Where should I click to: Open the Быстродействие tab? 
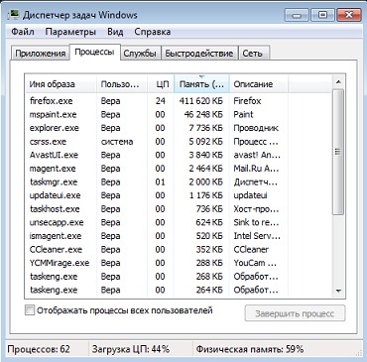[x=199, y=54]
